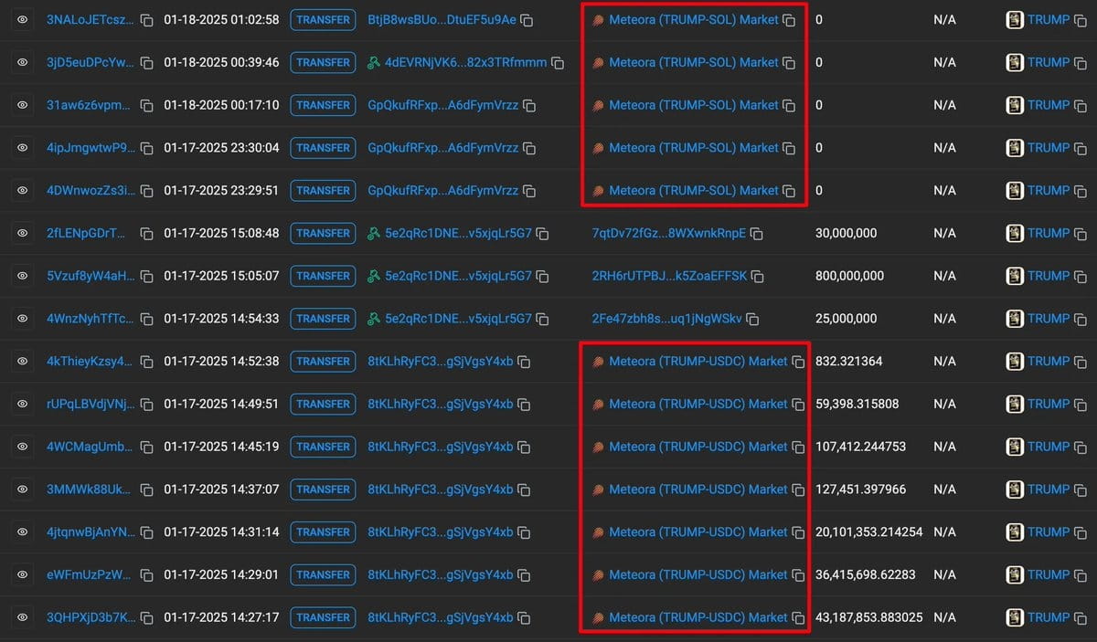Viewport: 1097px width, 642px height.
Task: Click green wallet icon in the 25,000,000 row
Action: pyautogui.click(x=373, y=319)
